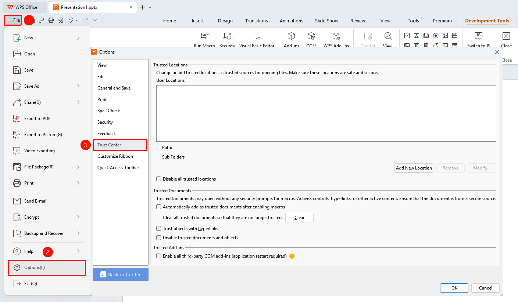Click Clear for trusted documents
Screen dimensions: 518x302
coord(300,218)
